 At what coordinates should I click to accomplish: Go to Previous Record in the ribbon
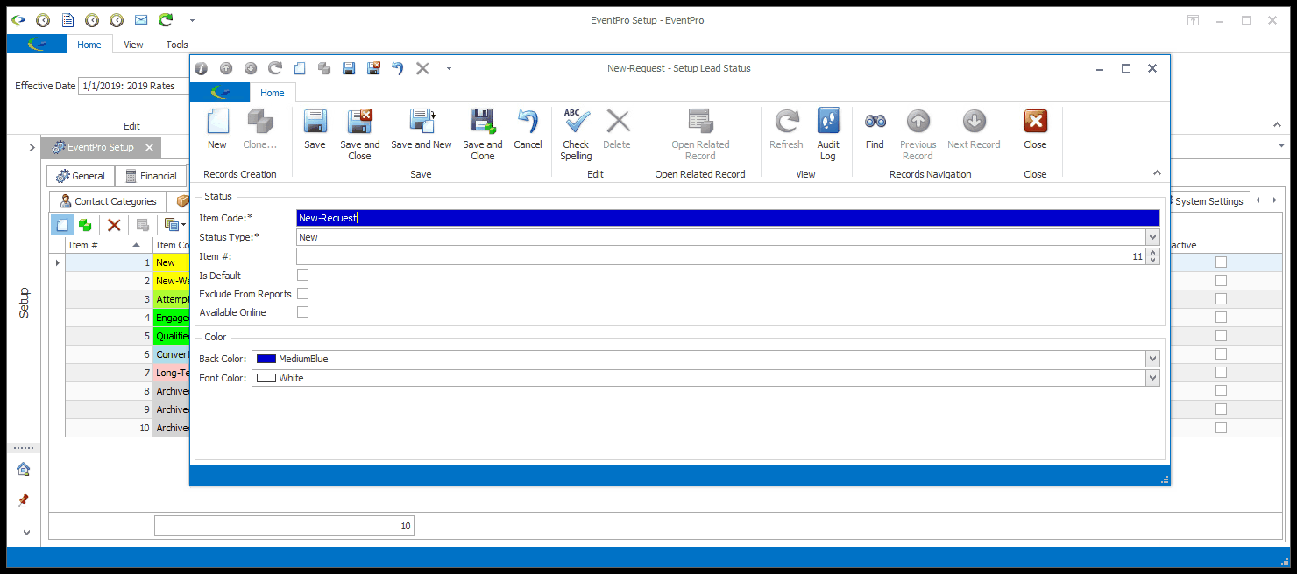[x=918, y=135]
